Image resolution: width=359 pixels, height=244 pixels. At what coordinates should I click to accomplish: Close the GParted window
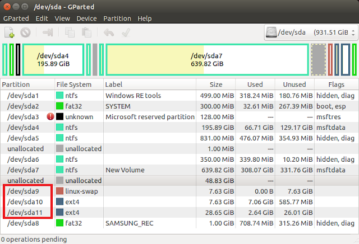(x=7, y=7)
